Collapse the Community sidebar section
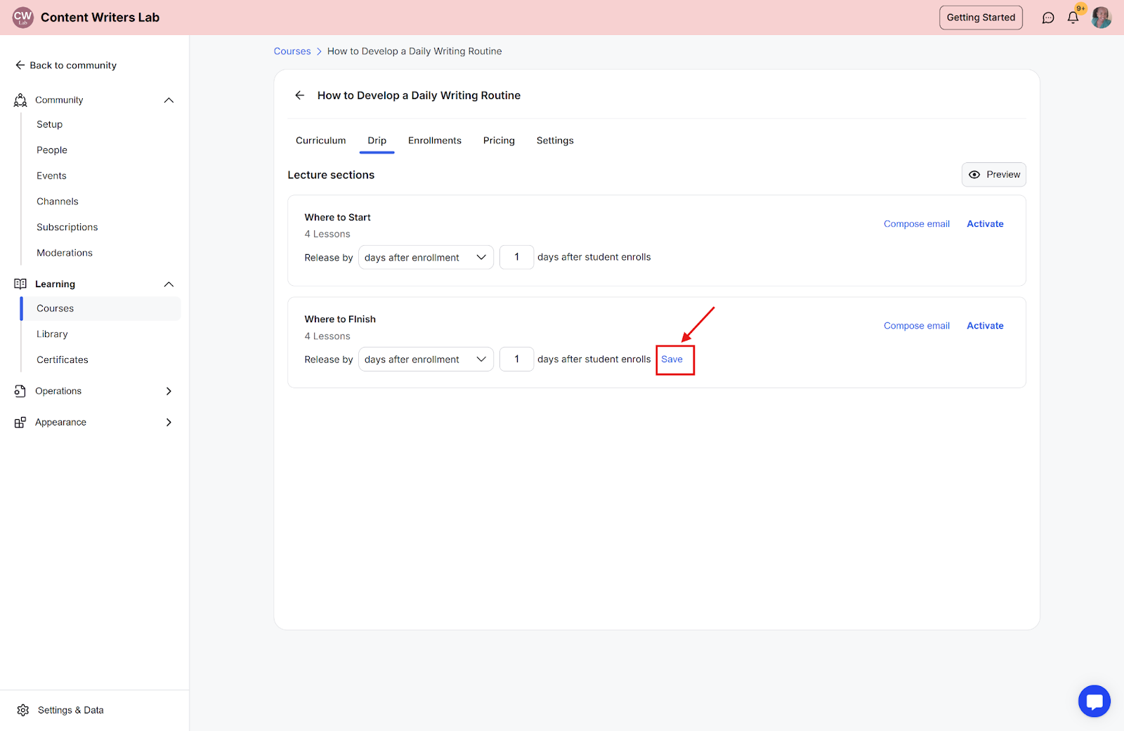 [x=169, y=100]
